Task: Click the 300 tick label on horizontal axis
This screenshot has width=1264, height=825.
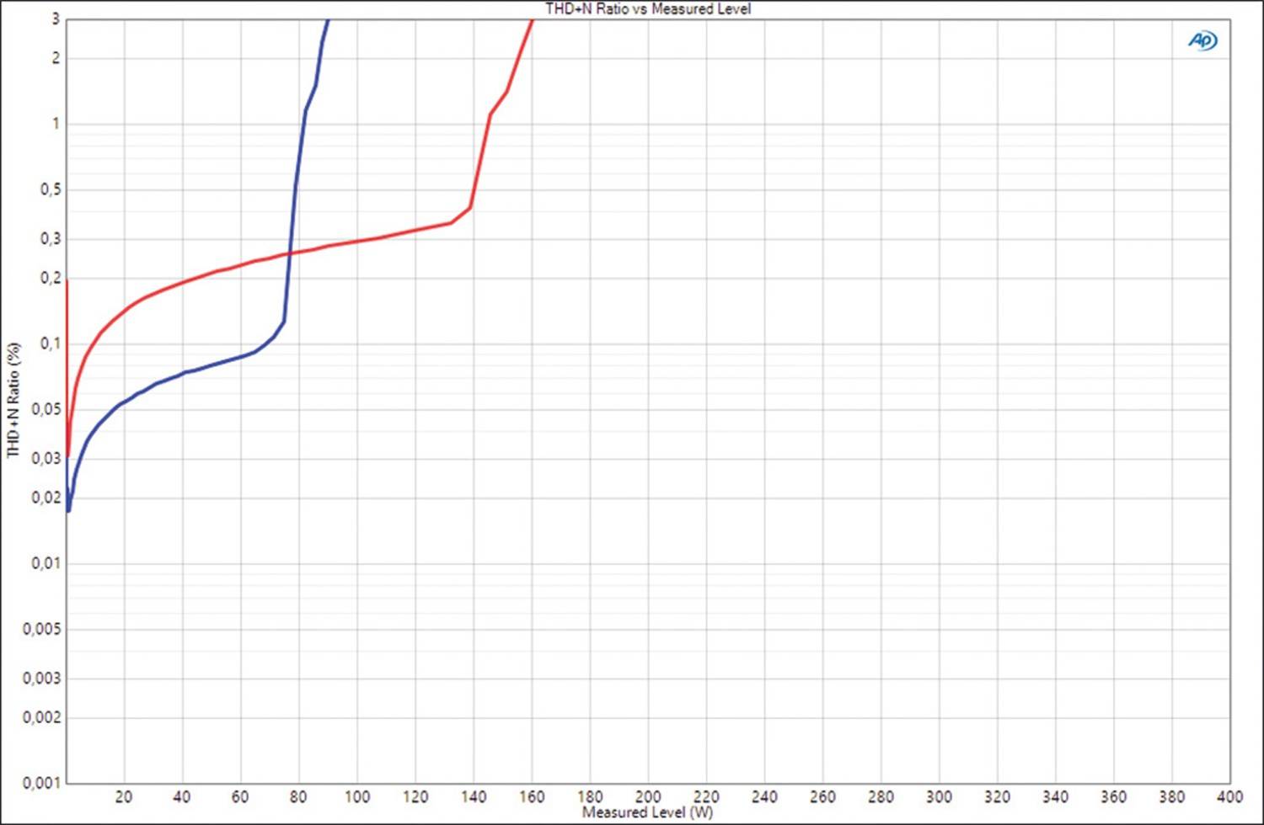Action: point(939,796)
